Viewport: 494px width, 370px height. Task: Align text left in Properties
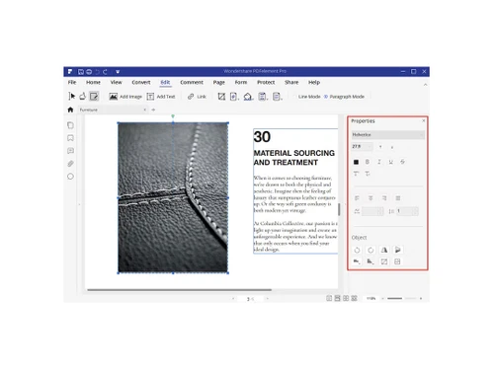click(357, 198)
